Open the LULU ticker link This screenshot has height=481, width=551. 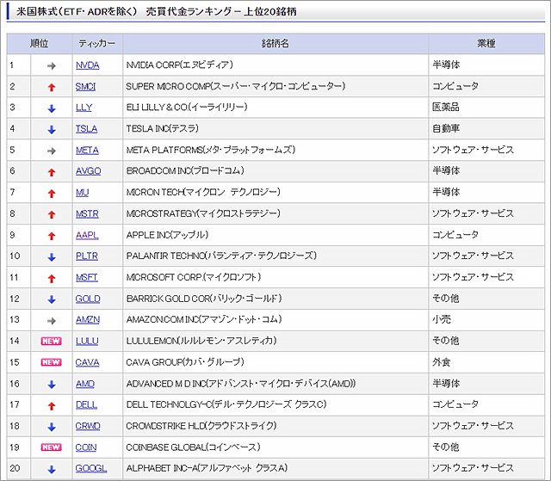(87, 341)
